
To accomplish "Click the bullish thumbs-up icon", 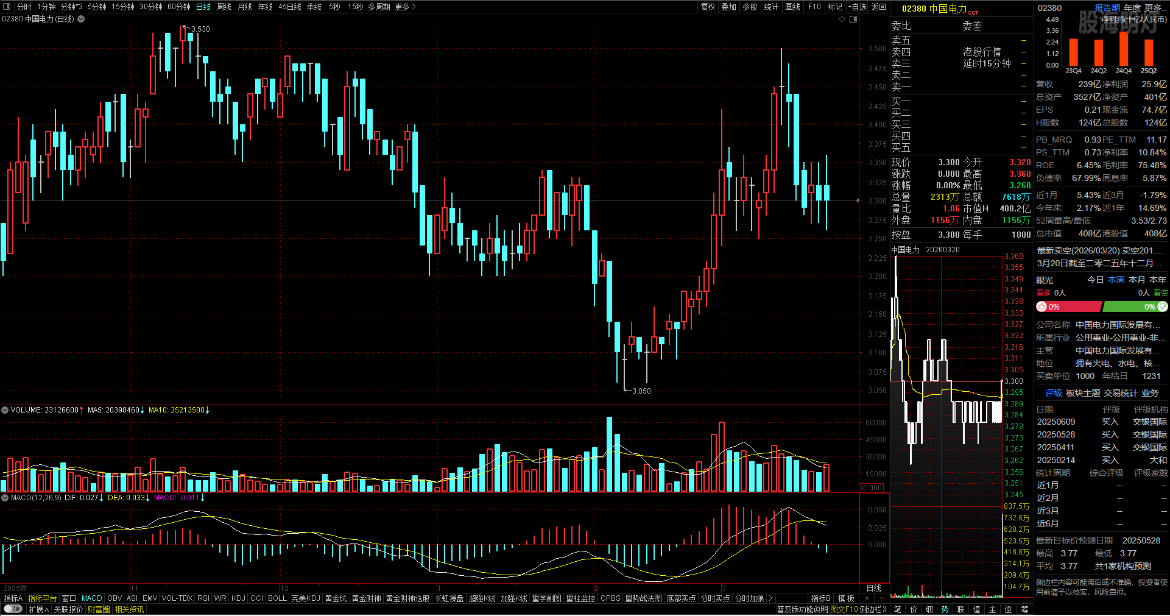I will coord(1041,306).
